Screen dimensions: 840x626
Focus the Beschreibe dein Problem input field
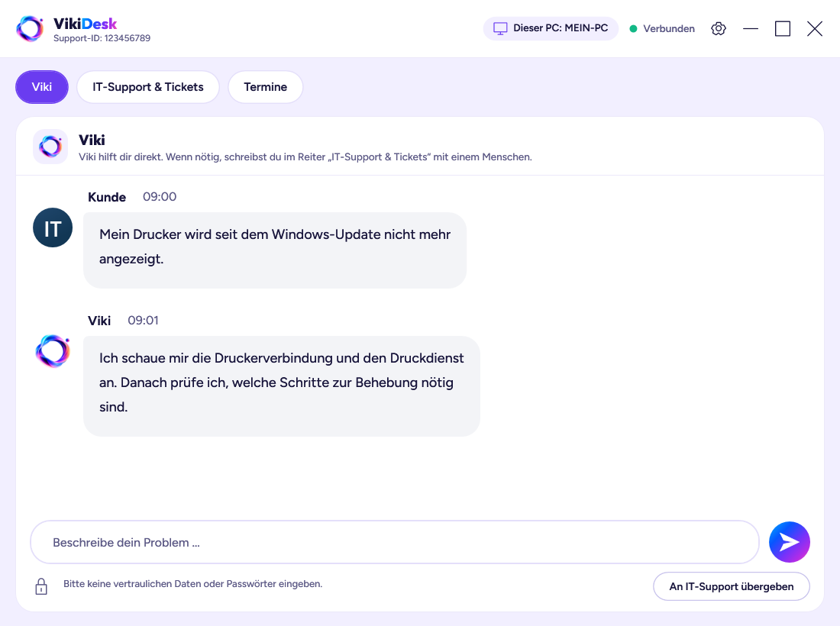pos(395,542)
